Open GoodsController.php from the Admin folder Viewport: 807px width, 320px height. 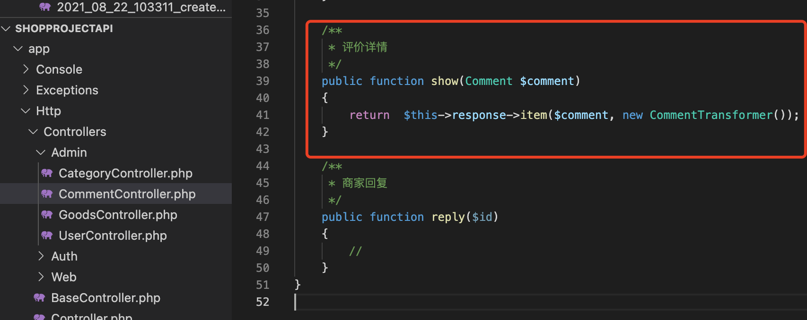click(118, 215)
